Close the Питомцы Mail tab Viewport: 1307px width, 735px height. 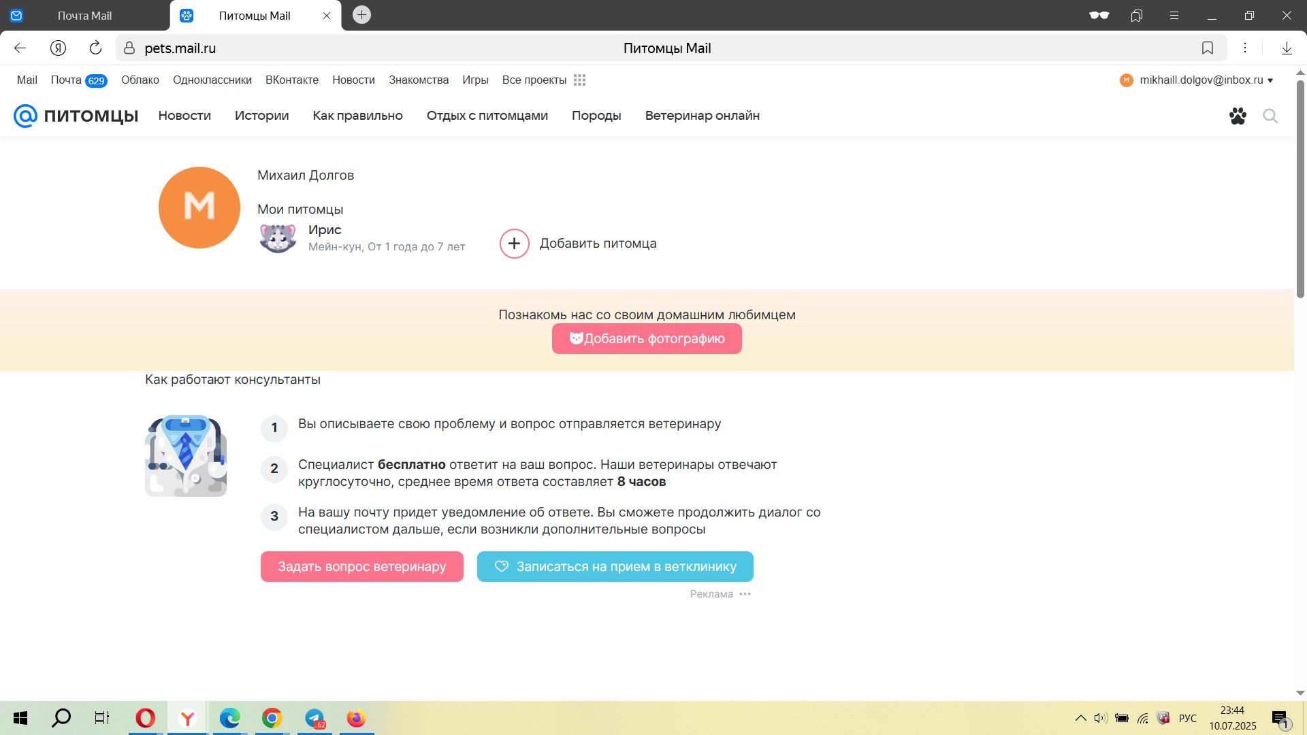tap(327, 16)
